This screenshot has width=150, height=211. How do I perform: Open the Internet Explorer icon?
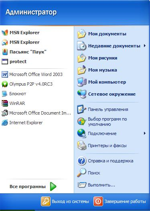5,123
